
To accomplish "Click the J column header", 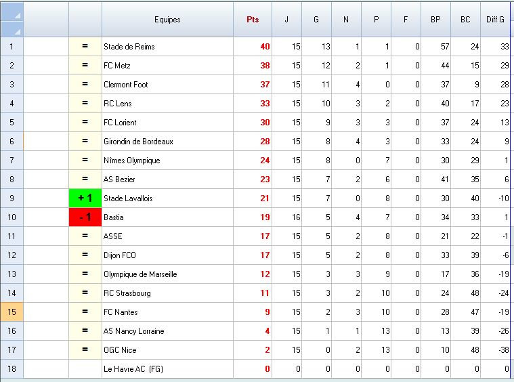I will coord(286,20).
